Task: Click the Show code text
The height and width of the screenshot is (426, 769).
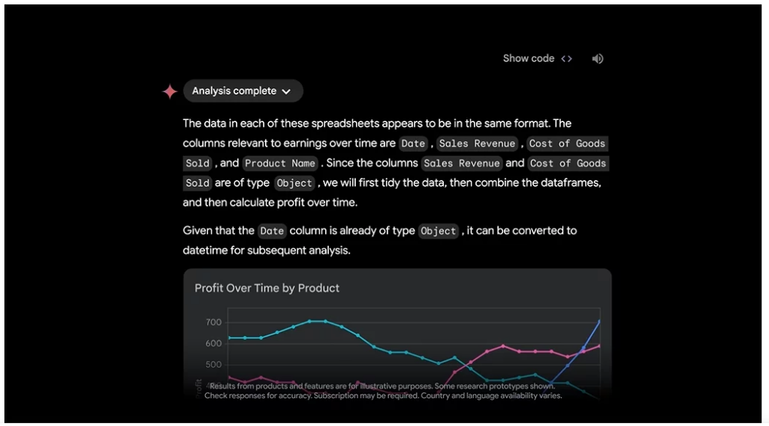Action: (528, 58)
